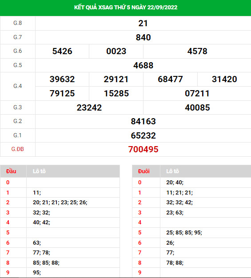Select the Đầu row 2 lô tô values
Viewport: 251px width, 278px height.
pyautogui.click(x=60, y=203)
